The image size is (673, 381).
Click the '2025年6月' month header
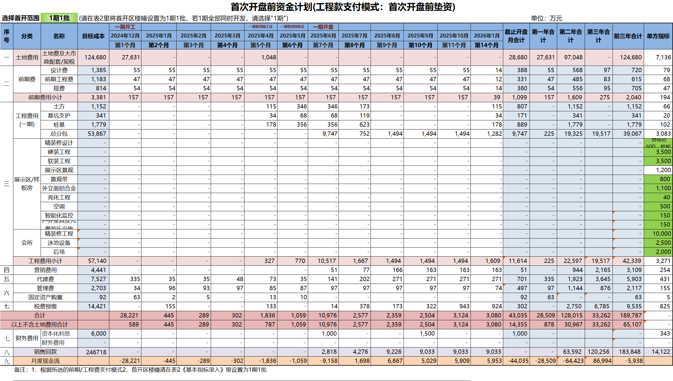tap(323, 35)
